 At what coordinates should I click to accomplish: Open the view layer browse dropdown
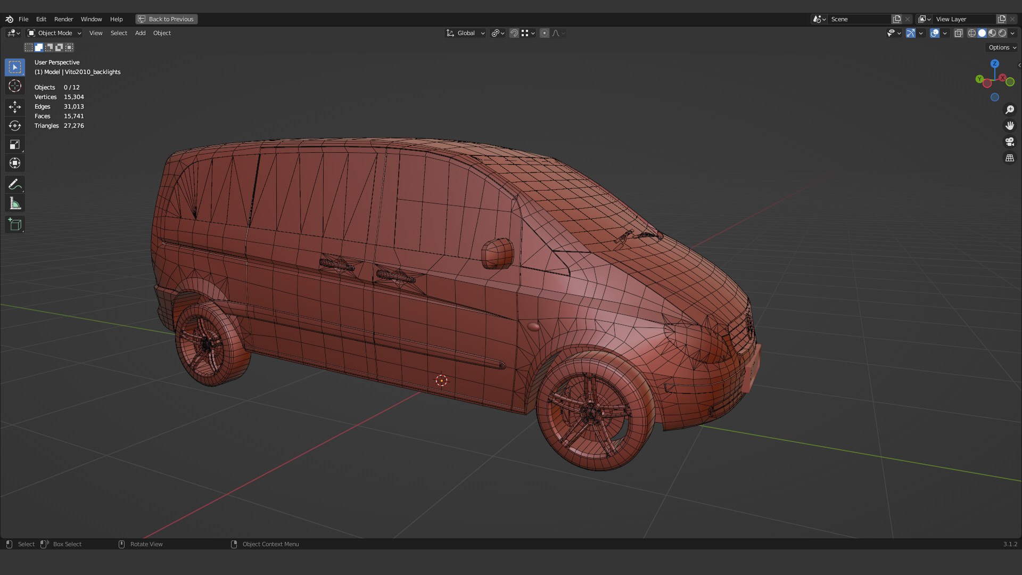point(925,19)
